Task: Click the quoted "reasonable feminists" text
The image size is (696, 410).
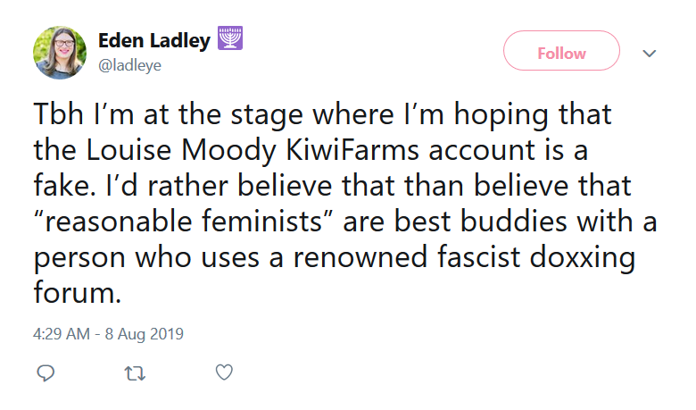Action: pos(183,221)
